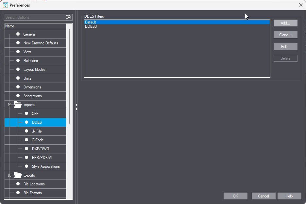Viewport: 306px width, 204px height.
Task: Open the EPS/PDF/AI import page
Action: click(x=42, y=158)
